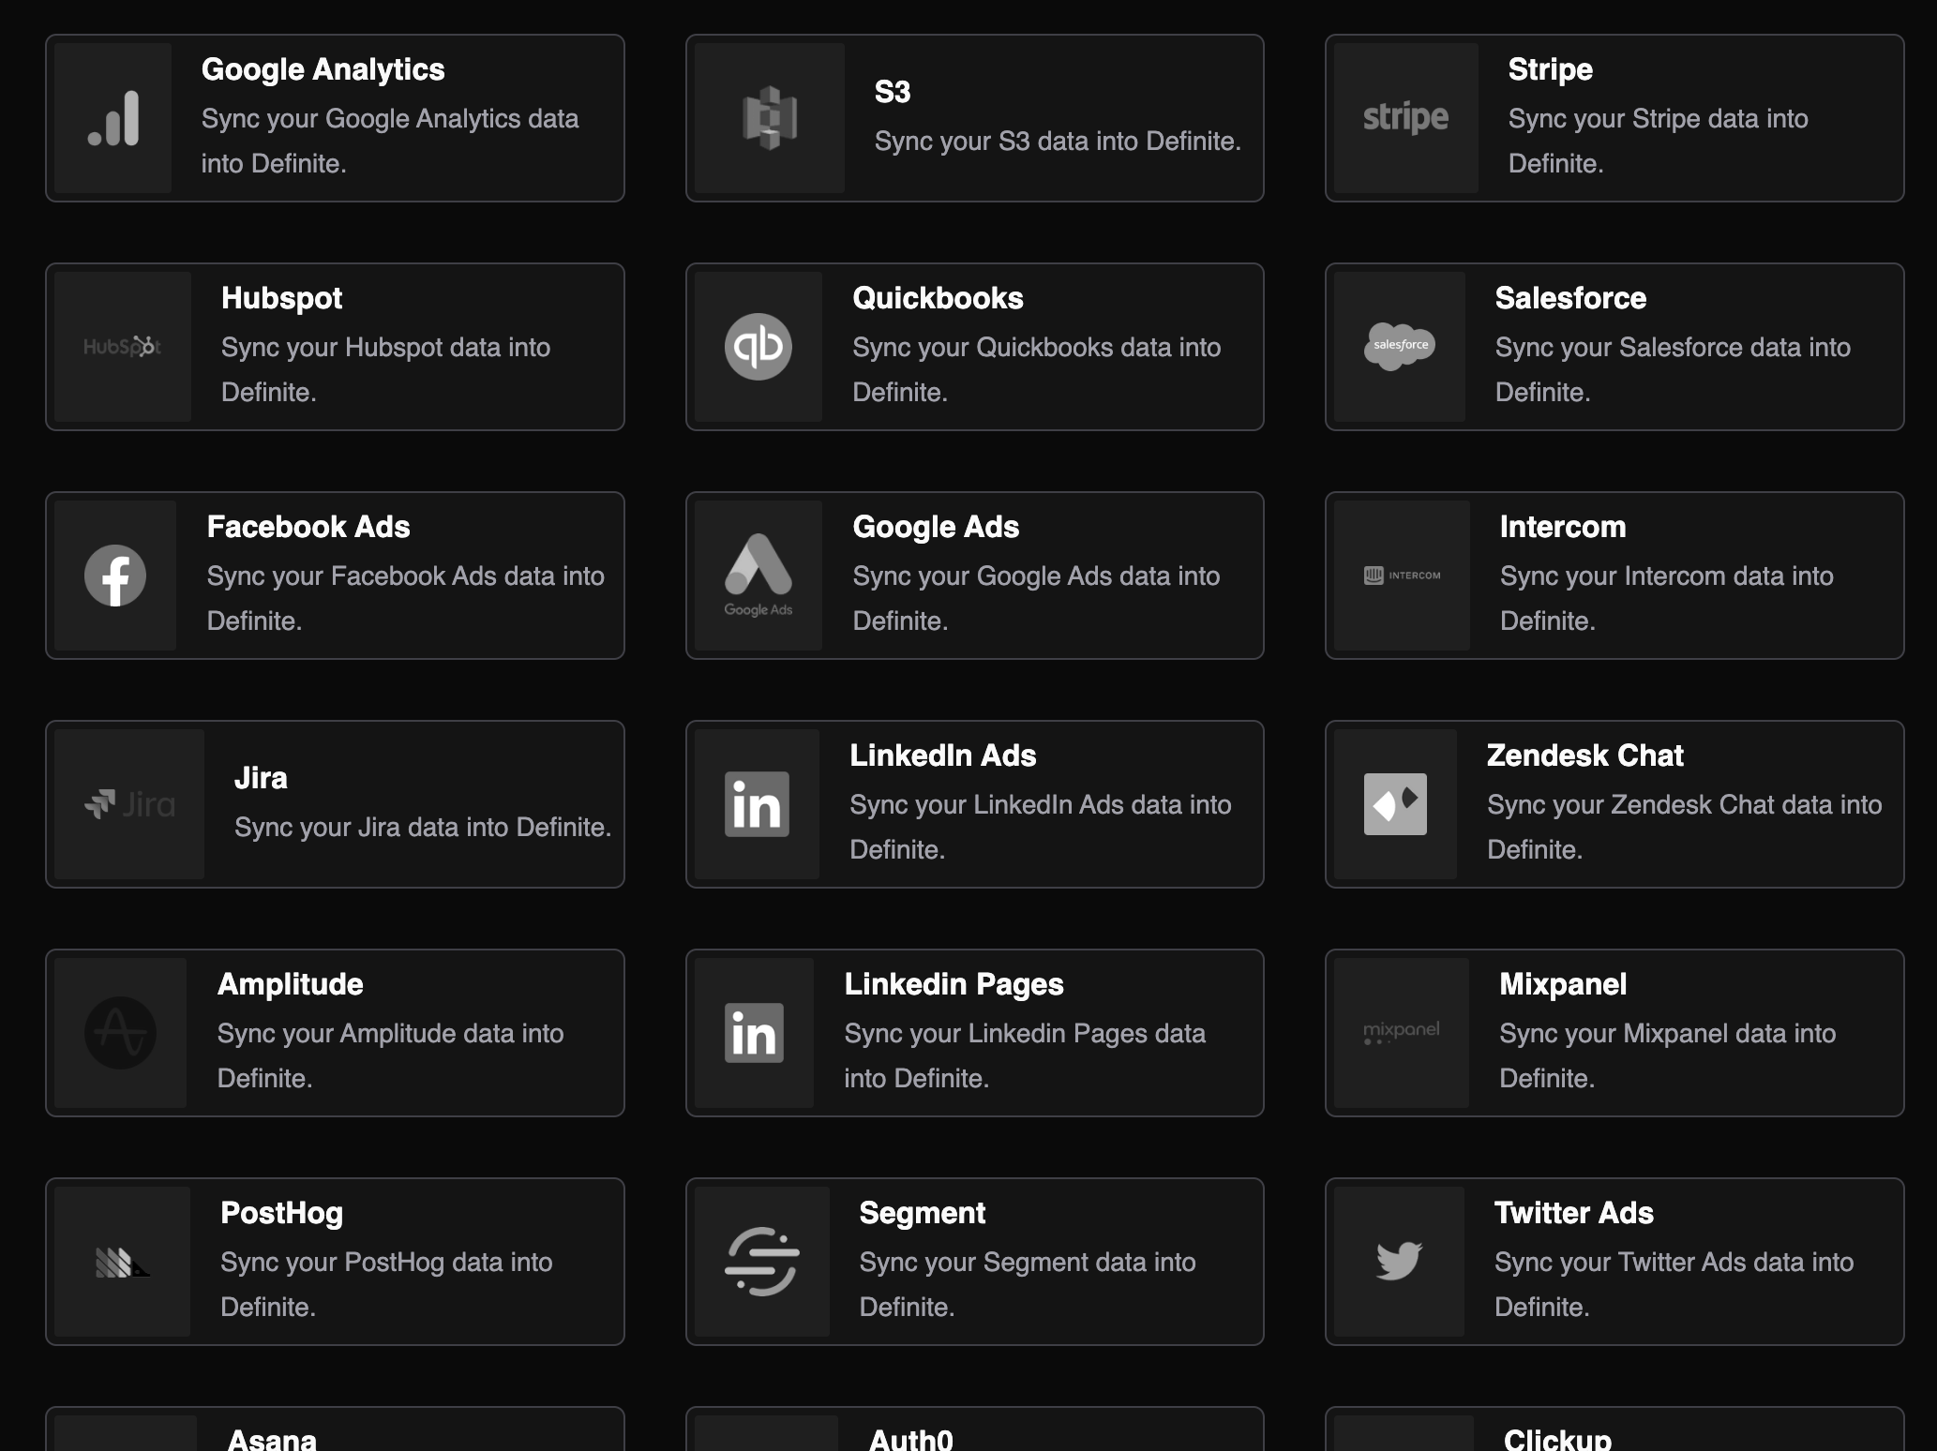Viewport: 1937px width, 1451px height.
Task: Click the Salesforce cloud logo
Action: [x=1399, y=346]
